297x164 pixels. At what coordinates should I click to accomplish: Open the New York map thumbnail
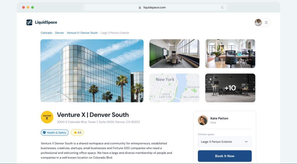click(x=174, y=88)
